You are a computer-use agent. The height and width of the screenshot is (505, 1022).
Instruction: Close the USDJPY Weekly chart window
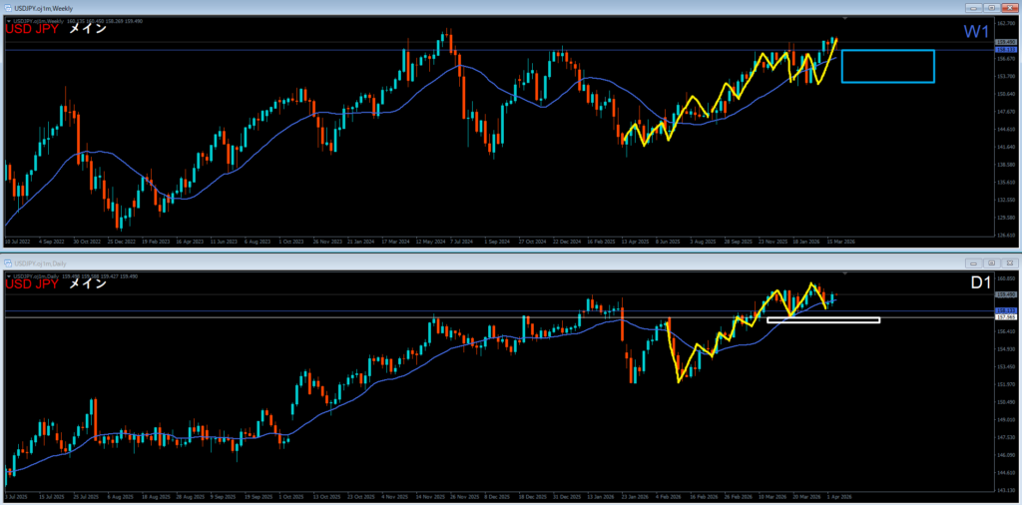1011,7
